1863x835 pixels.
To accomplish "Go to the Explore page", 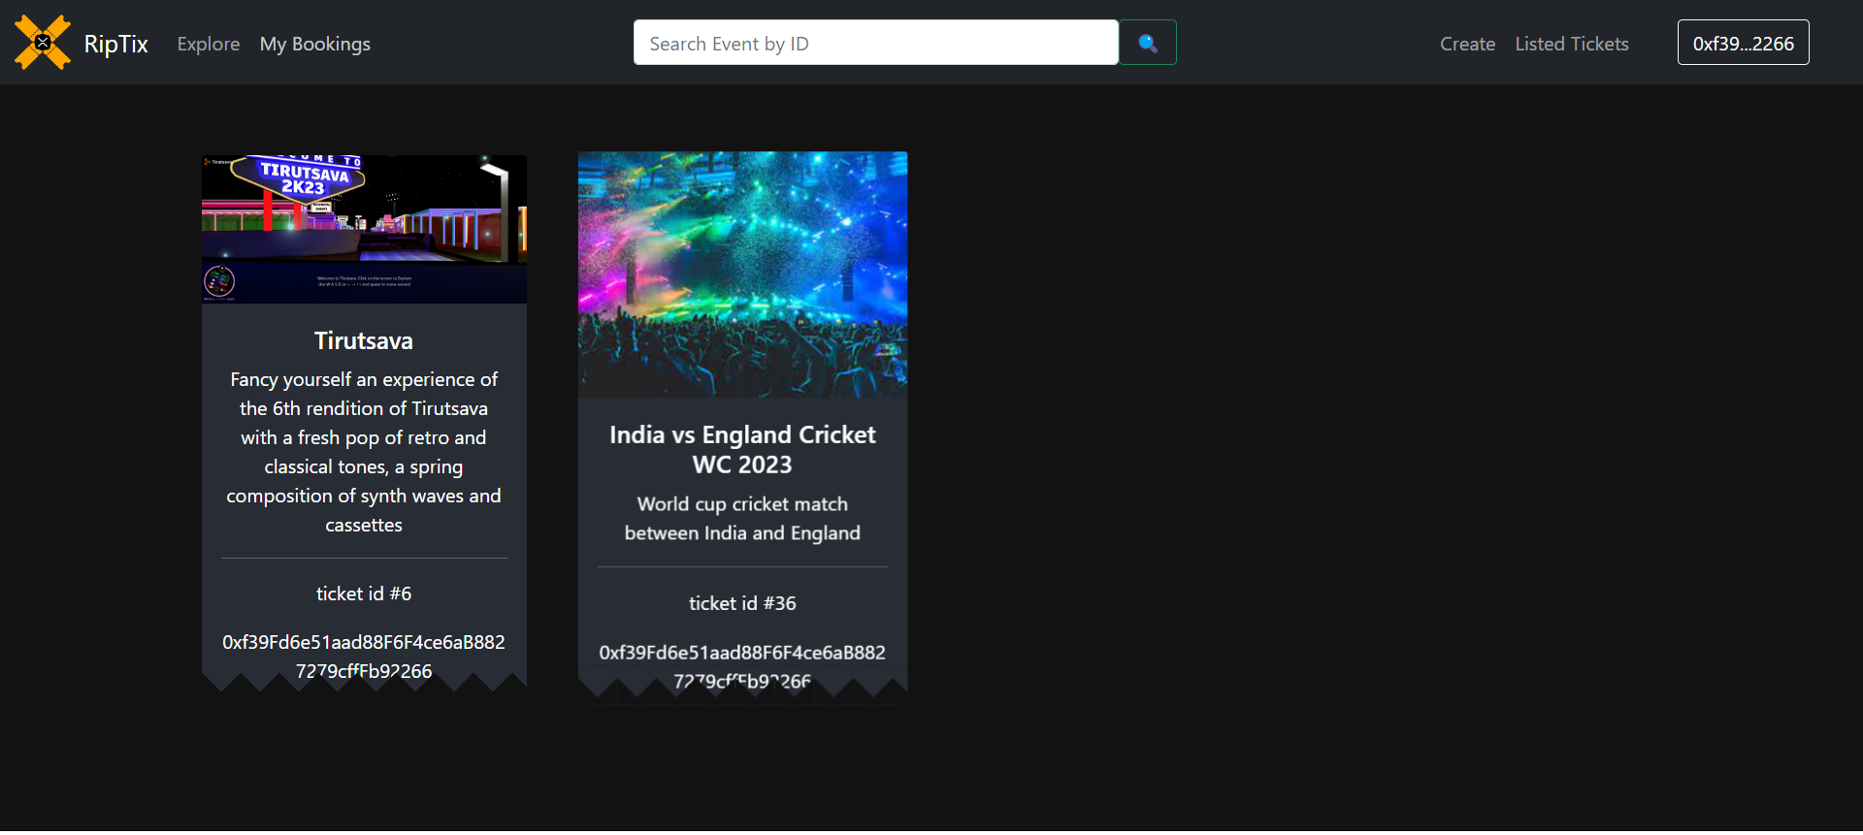I will pyautogui.click(x=209, y=44).
